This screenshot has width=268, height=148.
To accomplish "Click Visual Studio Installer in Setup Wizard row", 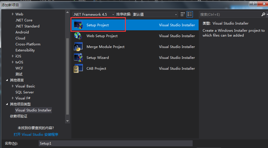I will click(177, 57).
